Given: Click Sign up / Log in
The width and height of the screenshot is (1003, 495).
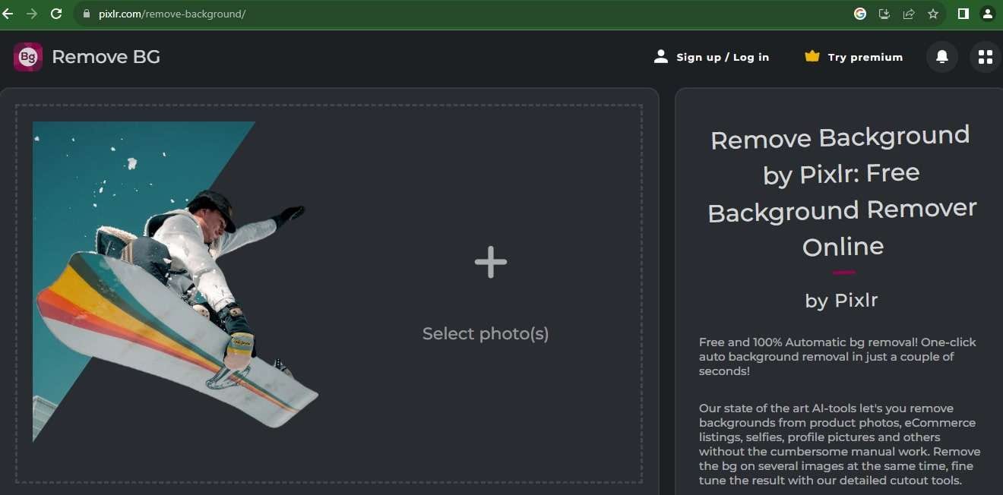Looking at the screenshot, I should coord(723,57).
